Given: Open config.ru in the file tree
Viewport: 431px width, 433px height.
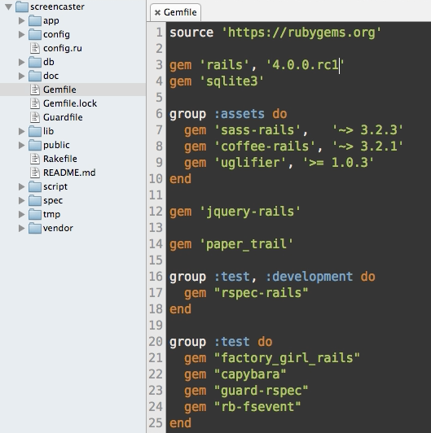Looking at the screenshot, I should tap(63, 48).
